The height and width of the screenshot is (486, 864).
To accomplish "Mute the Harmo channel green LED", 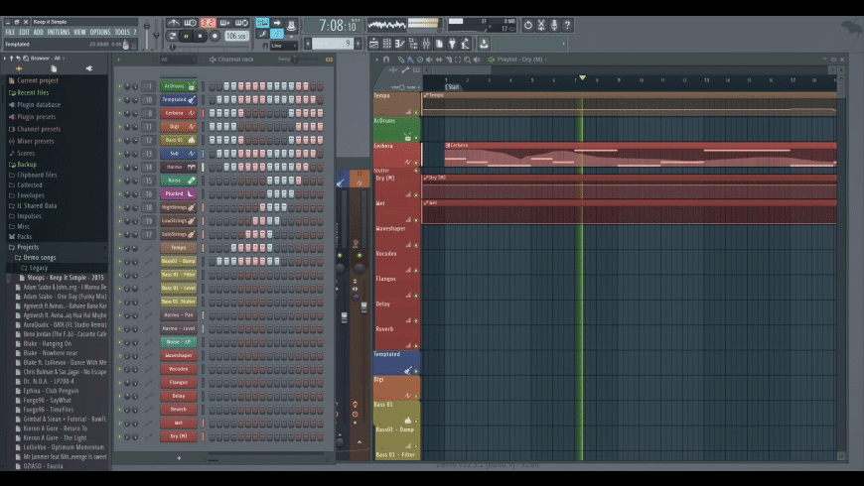I will [x=119, y=168].
